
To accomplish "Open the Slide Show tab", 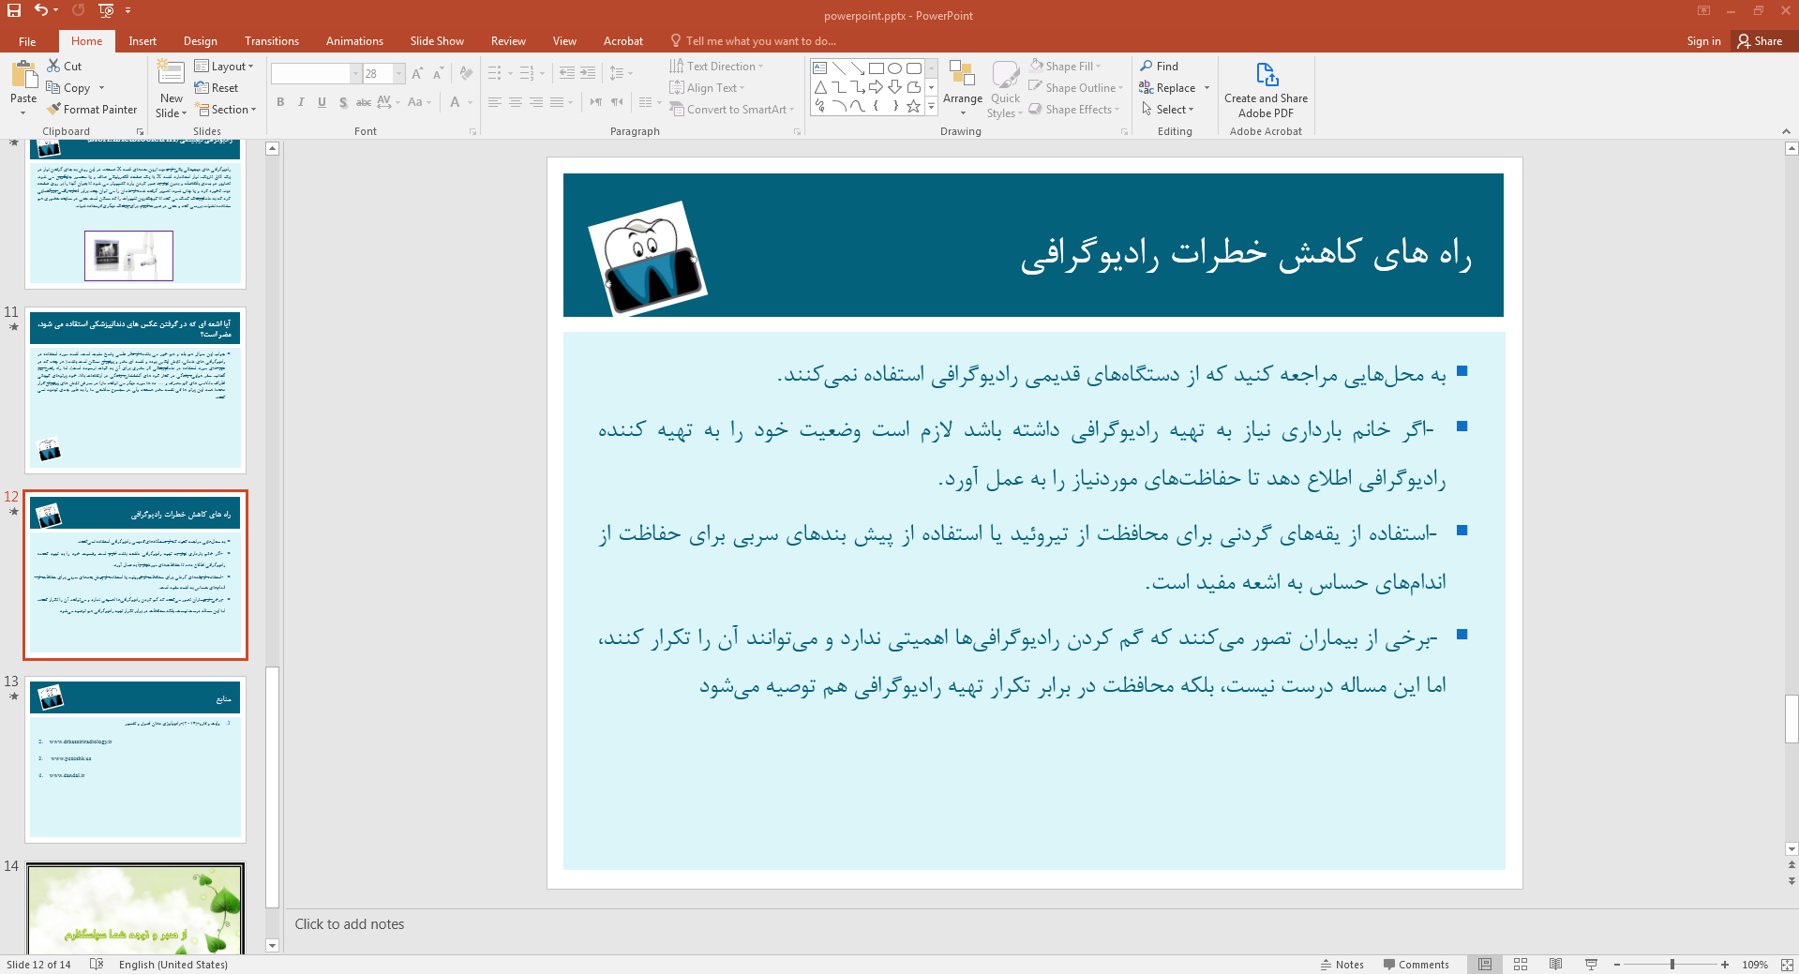I will (x=437, y=41).
